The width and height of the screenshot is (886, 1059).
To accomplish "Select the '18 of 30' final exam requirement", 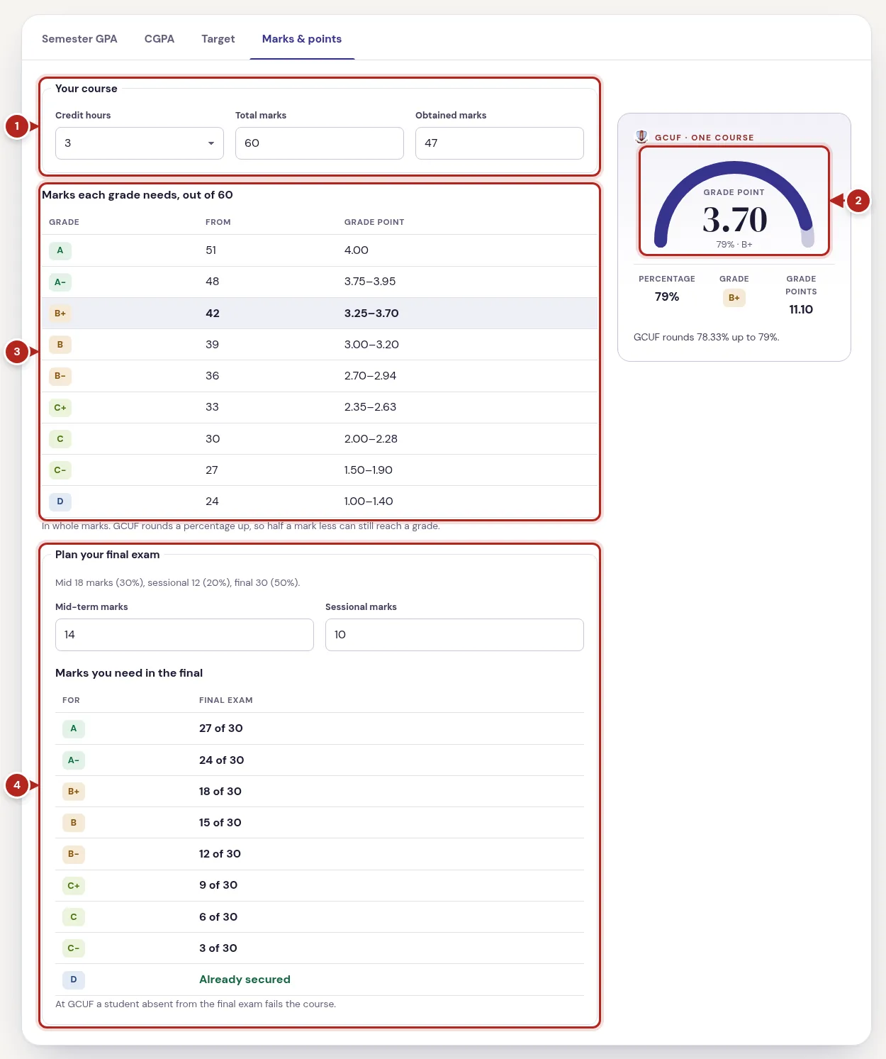I will click(220, 792).
